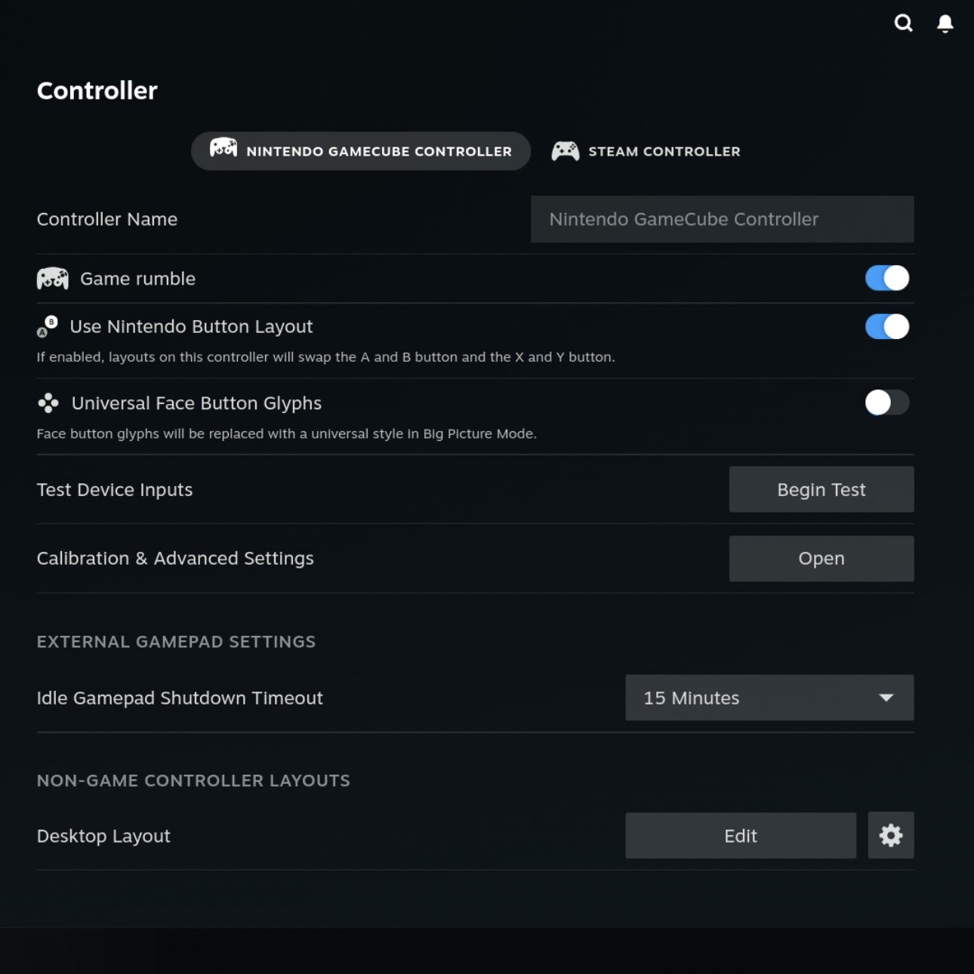Edit the Desktop Layout
The image size is (974, 974).
coord(740,836)
